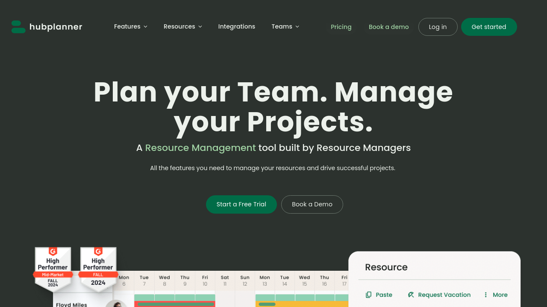The image size is (547, 307).
Task: Open the Integrations menu item
Action: (x=236, y=26)
